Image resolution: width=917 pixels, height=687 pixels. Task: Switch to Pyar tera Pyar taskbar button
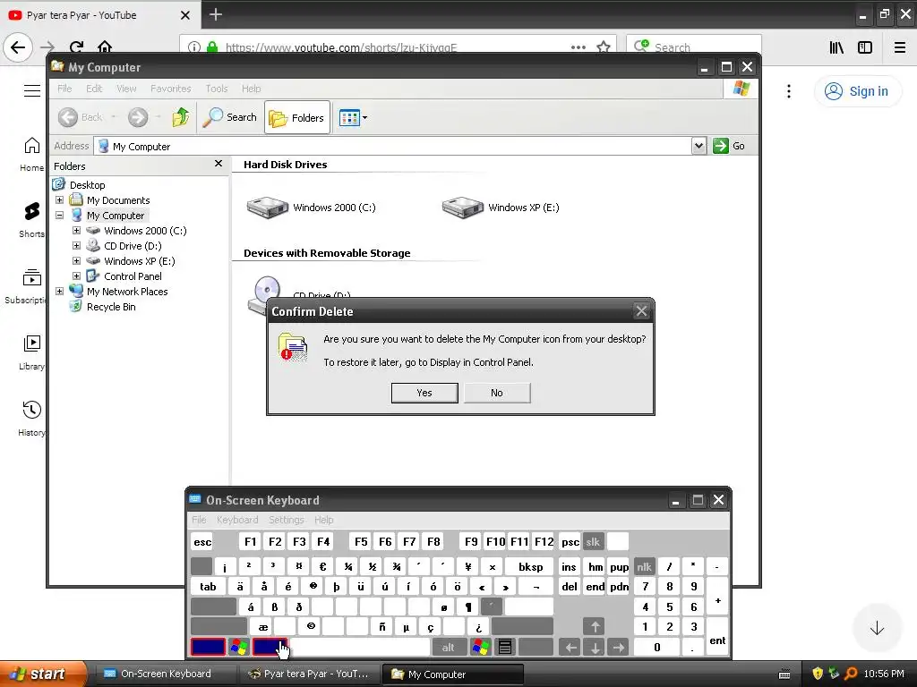tap(310, 674)
